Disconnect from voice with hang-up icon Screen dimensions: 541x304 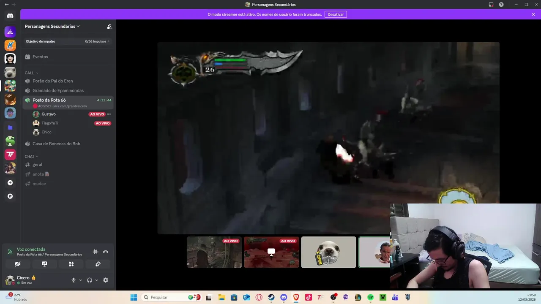tap(106, 252)
